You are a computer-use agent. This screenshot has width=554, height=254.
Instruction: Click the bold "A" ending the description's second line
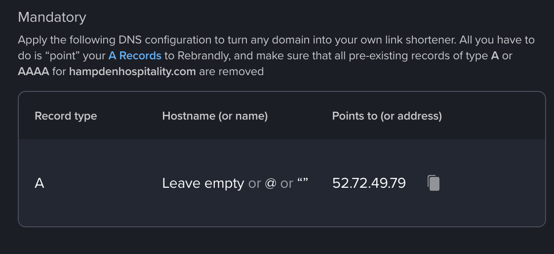[495, 55]
